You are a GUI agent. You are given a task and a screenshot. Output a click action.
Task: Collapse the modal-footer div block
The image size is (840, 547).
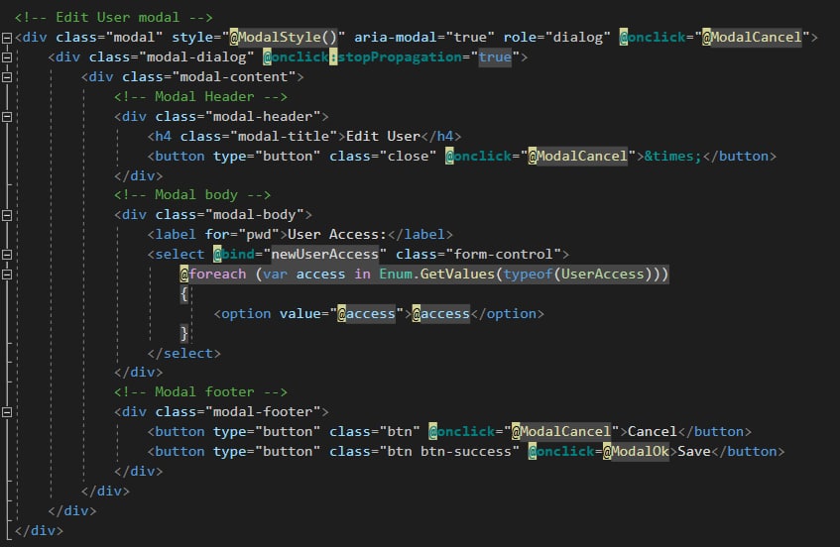[x=7, y=412]
